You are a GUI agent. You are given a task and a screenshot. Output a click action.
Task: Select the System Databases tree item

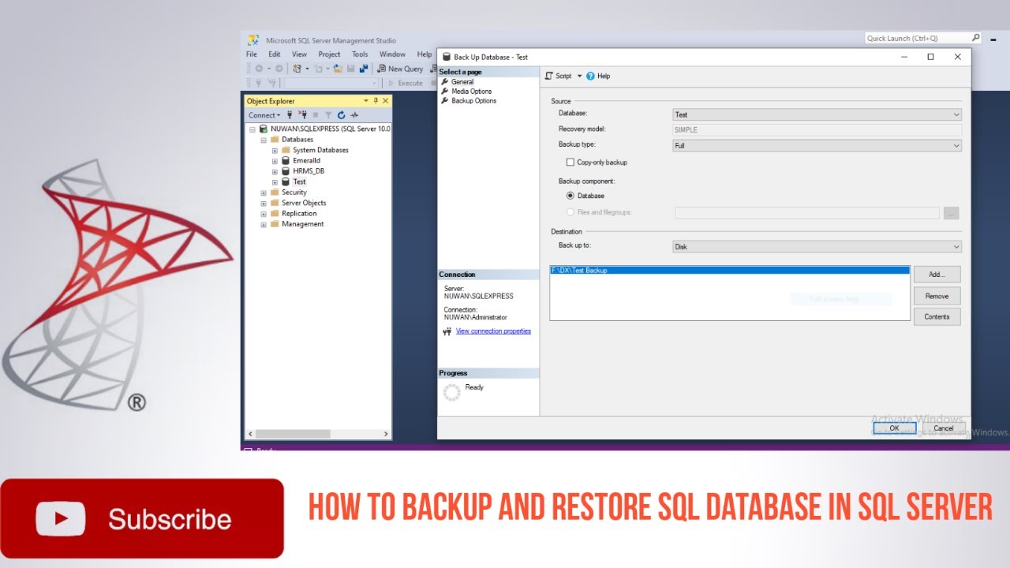pos(320,150)
